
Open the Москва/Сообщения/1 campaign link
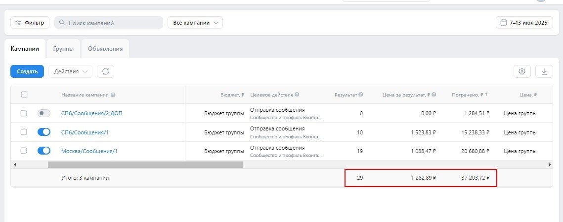(x=89, y=151)
